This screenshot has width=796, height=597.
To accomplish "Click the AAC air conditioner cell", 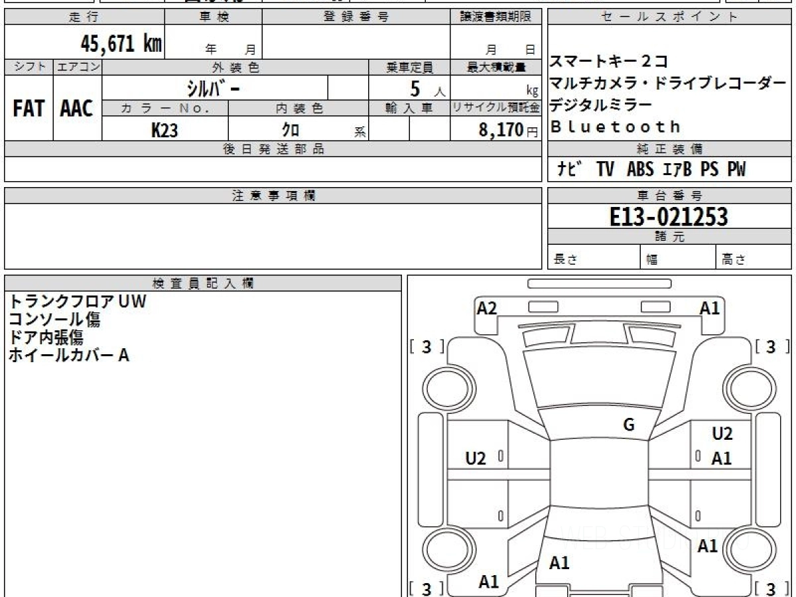I will coord(77,109).
